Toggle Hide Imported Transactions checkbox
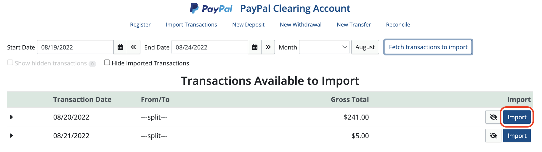The width and height of the screenshot is (542, 152). 107,62
